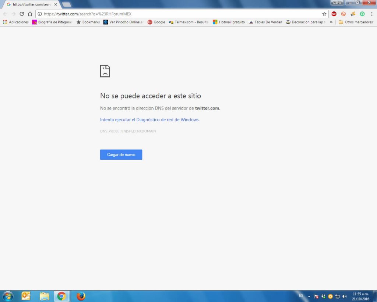The width and height of the screenshot is (377, 302).
Task: Open Outlook from the taskbar
Action: (26, 296)
